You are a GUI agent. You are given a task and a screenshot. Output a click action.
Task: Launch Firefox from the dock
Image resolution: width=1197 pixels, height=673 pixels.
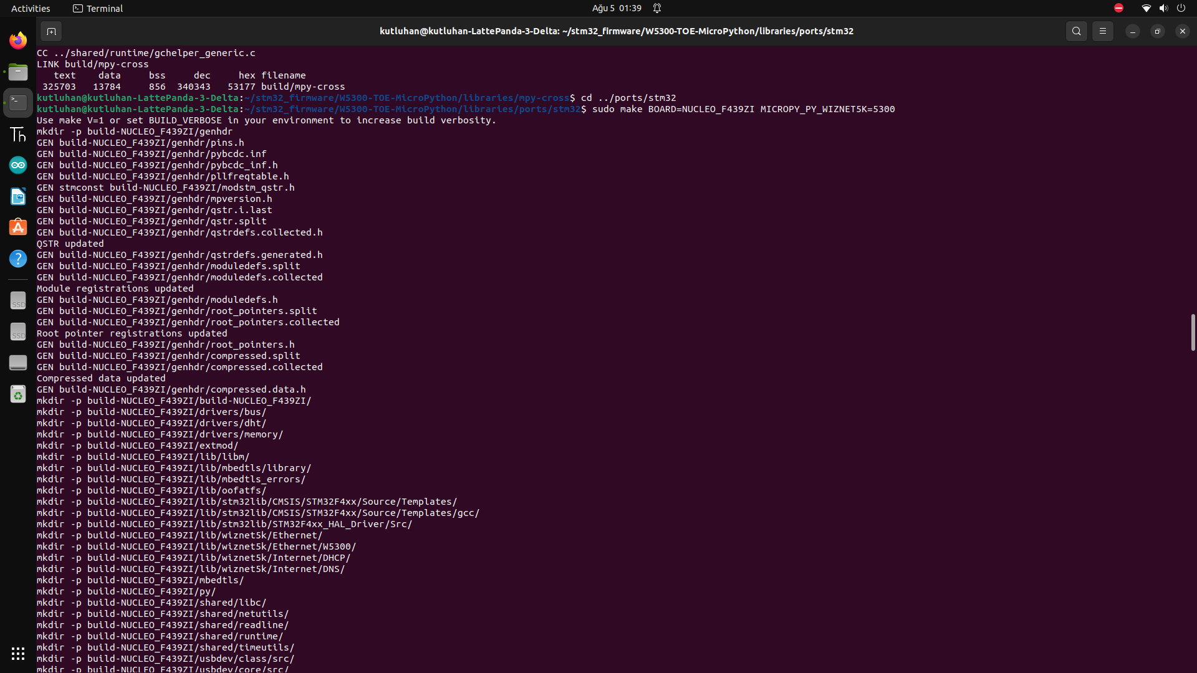(18, 40)
